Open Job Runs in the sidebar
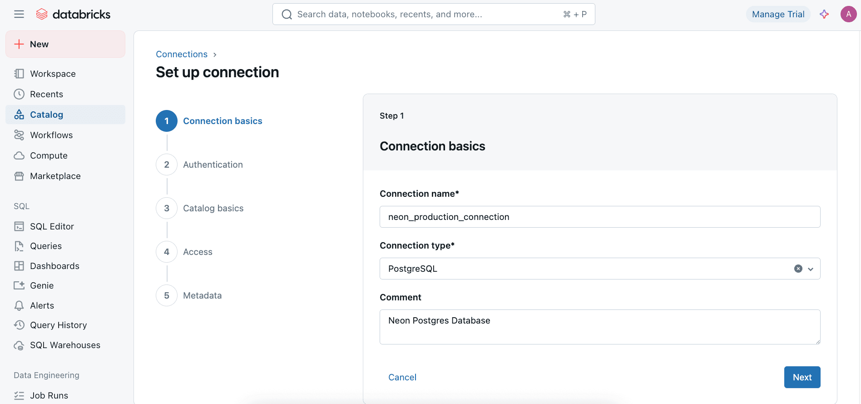 65,395
